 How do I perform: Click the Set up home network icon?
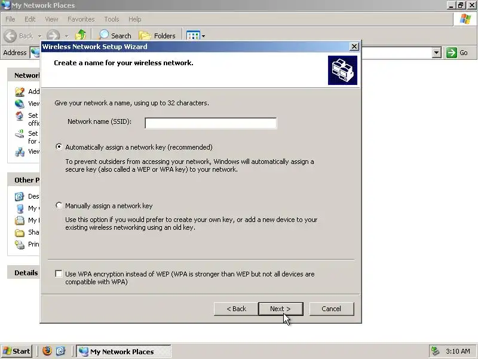(x=20, y=116)
